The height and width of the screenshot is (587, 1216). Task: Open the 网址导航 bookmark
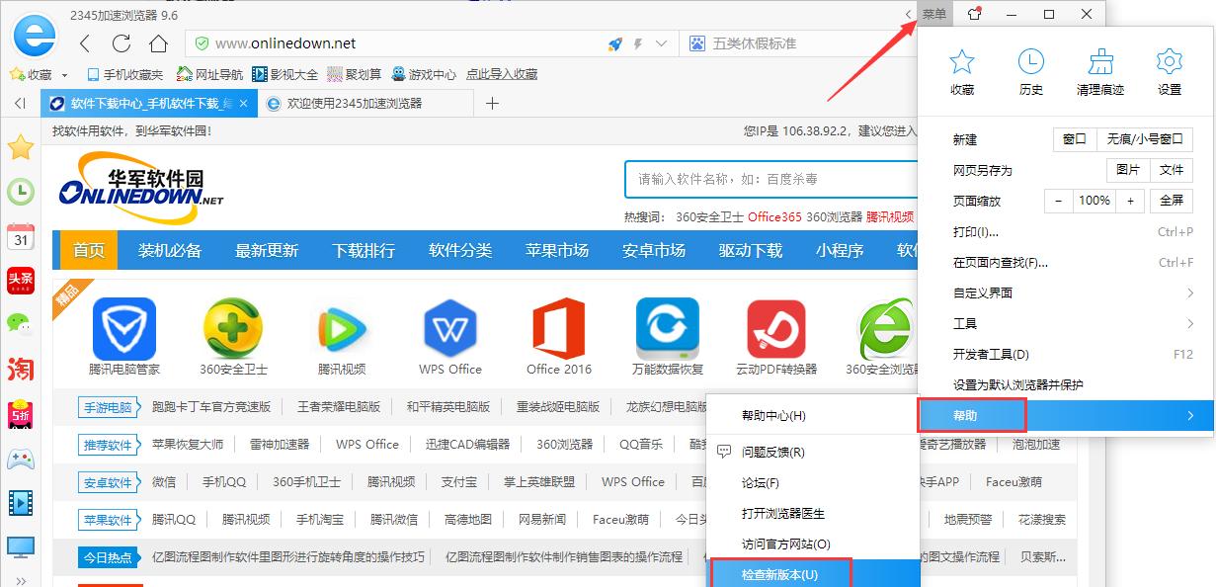[209, 74]
